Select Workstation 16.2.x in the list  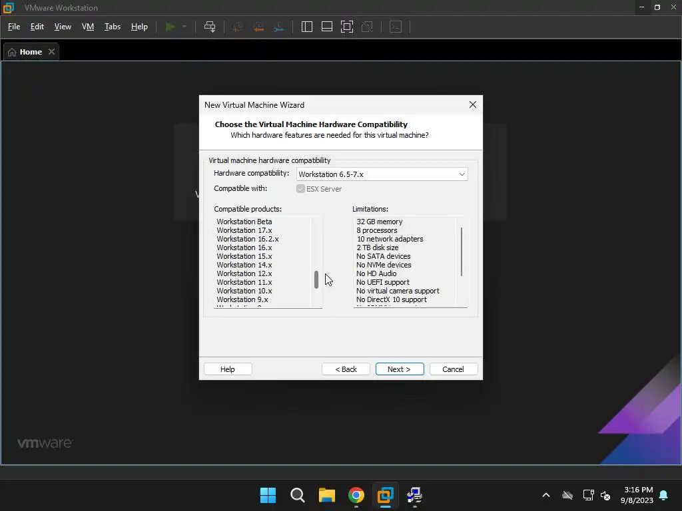pyautogui.click(x=248, y=239)
